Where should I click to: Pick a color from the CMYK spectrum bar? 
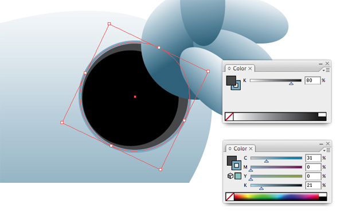pyautogui.click(x=276, y=197)
